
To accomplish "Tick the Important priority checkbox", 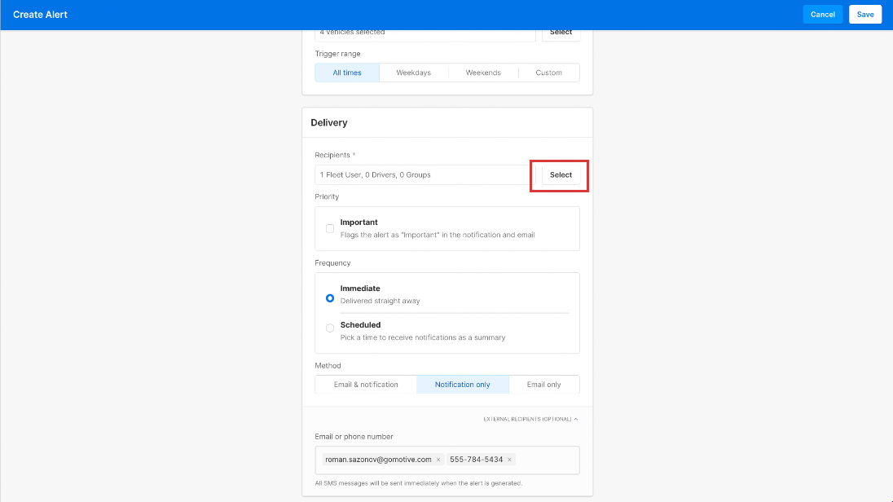I will 330,229.
